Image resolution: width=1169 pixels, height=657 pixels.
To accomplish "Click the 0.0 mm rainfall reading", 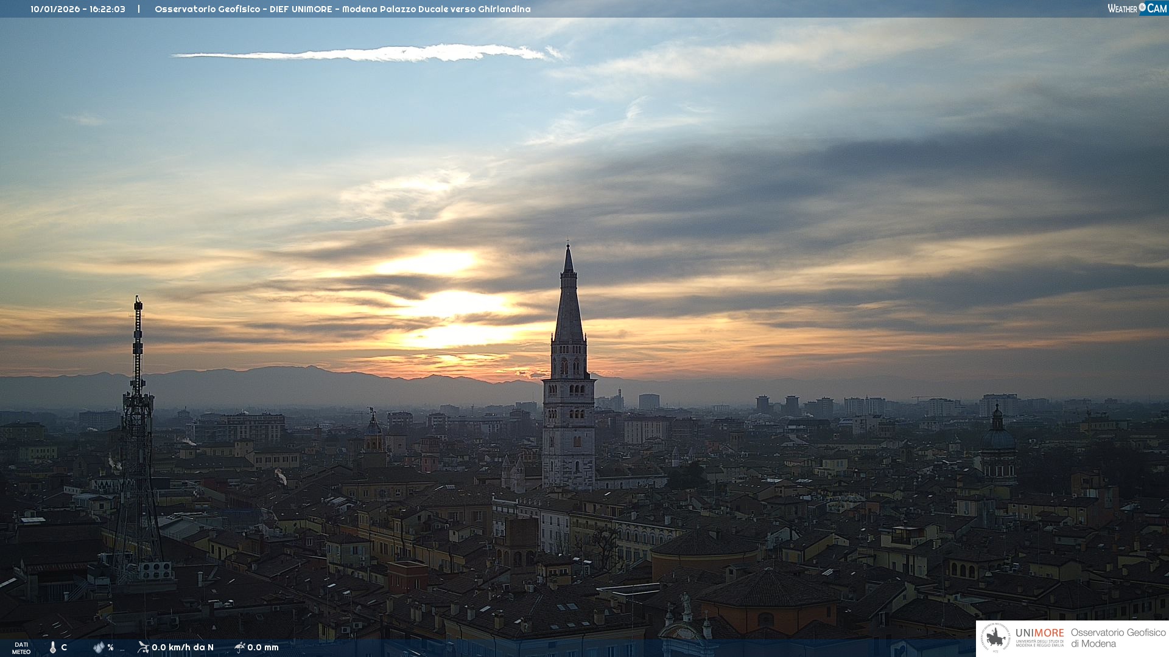I will tap(263, 647).
